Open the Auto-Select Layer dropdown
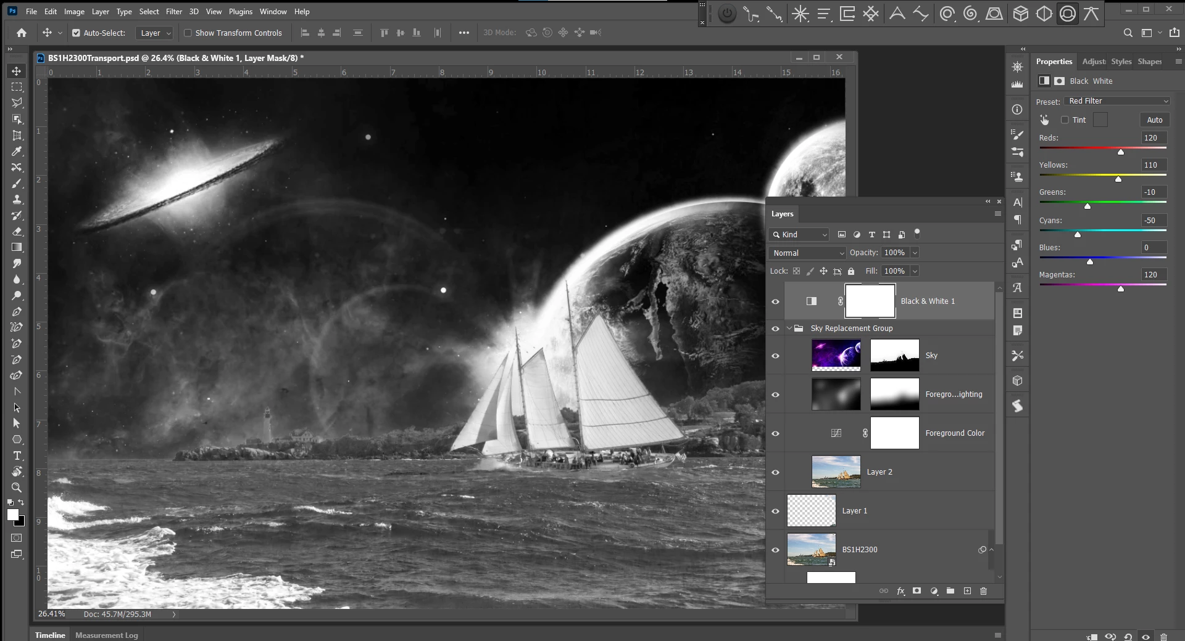 (x=154, y=33)
